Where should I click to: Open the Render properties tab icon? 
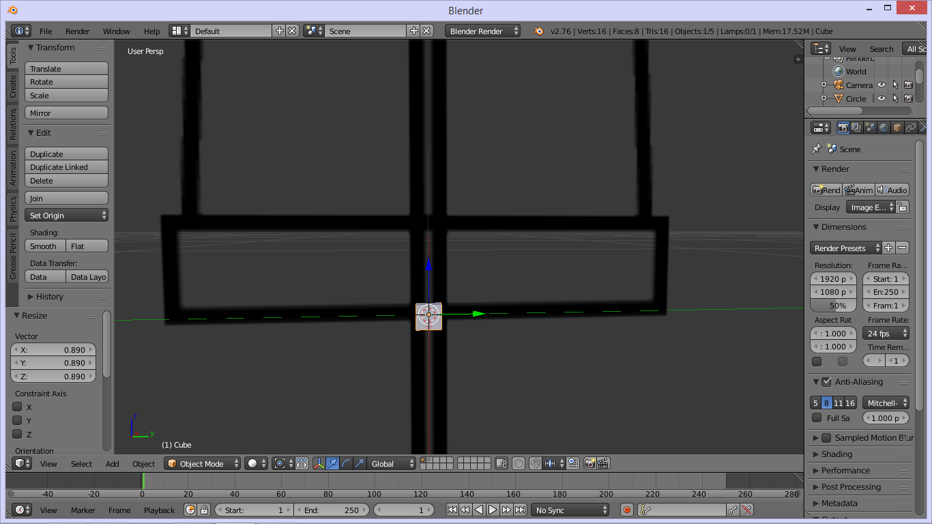(x=843, y=128)
